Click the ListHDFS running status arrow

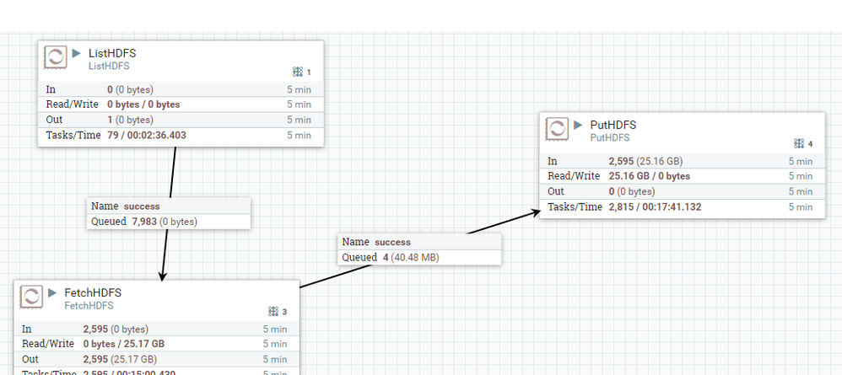pyautogui.click(x=77, y=53)
